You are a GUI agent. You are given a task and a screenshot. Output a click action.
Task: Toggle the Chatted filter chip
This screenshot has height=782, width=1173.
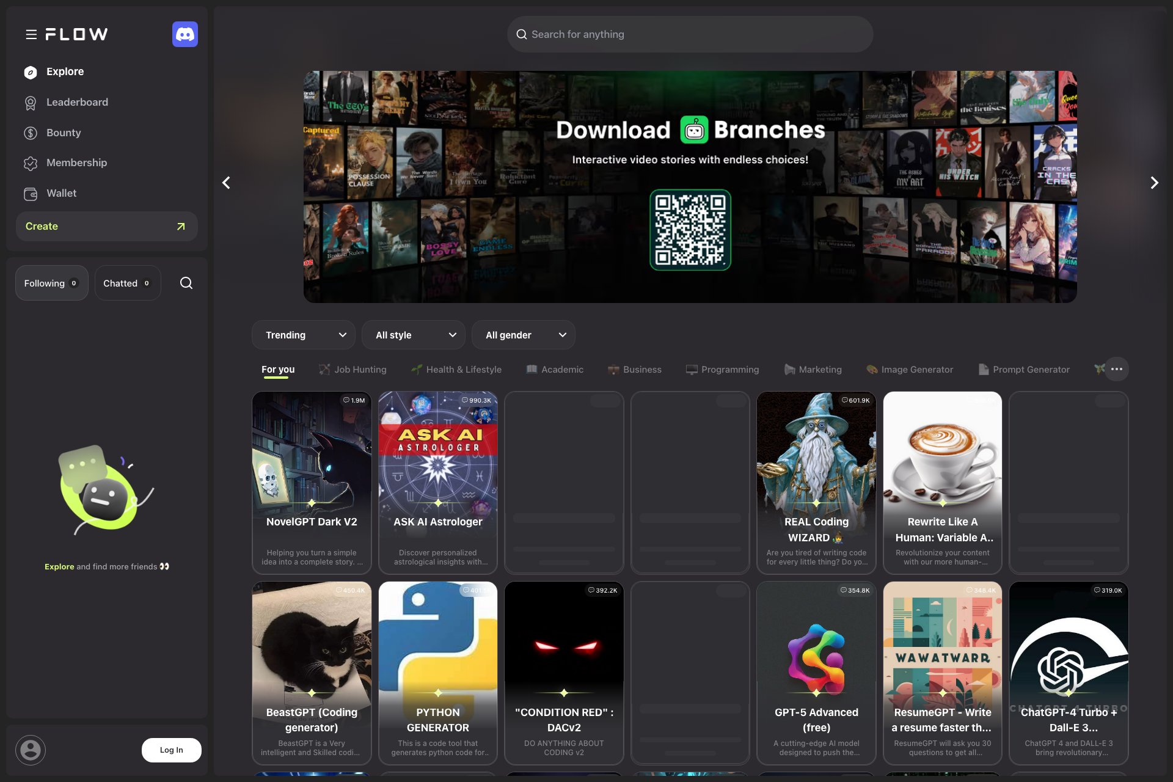click(x=127, y=283)
